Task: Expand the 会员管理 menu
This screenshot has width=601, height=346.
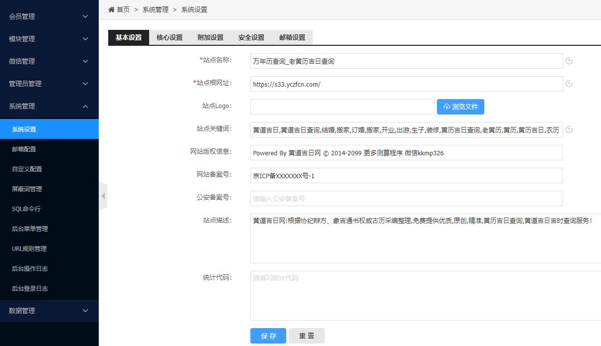Action: [49, 16]
